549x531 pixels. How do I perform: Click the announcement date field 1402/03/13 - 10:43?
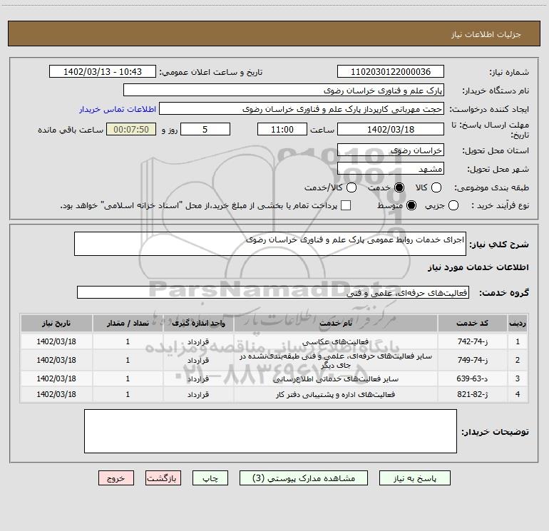(x=103, y=72)
